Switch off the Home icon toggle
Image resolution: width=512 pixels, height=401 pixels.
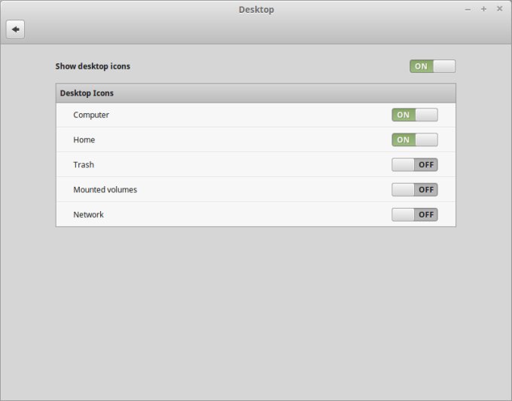pyautogui.click(x=414, y=139)
